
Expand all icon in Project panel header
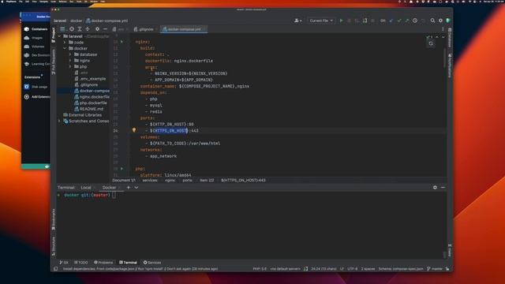pos(80,29)
